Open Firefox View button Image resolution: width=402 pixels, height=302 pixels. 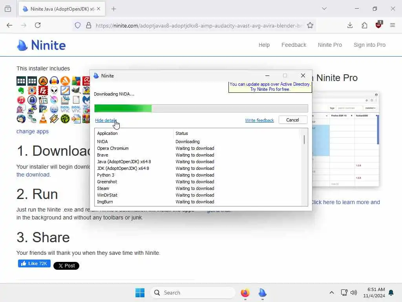coord(8,9)
